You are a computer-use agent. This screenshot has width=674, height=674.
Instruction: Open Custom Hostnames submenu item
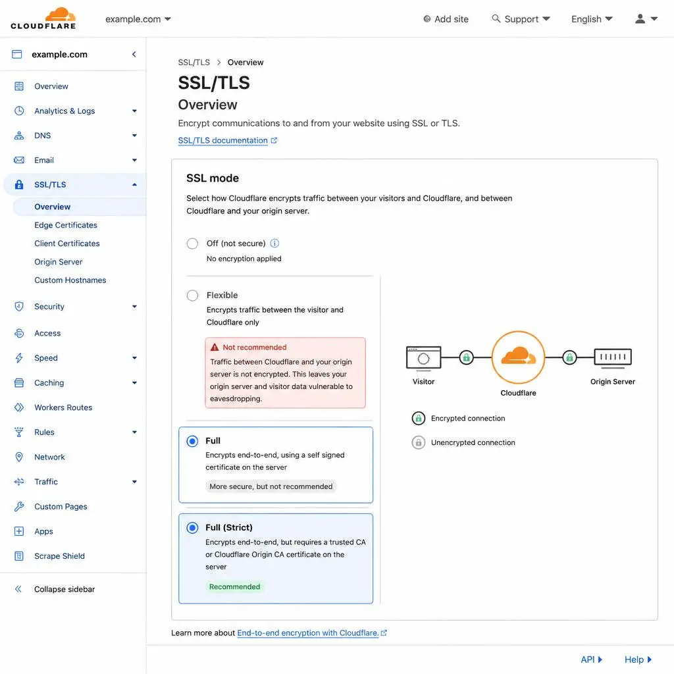(x=70, y=280)
